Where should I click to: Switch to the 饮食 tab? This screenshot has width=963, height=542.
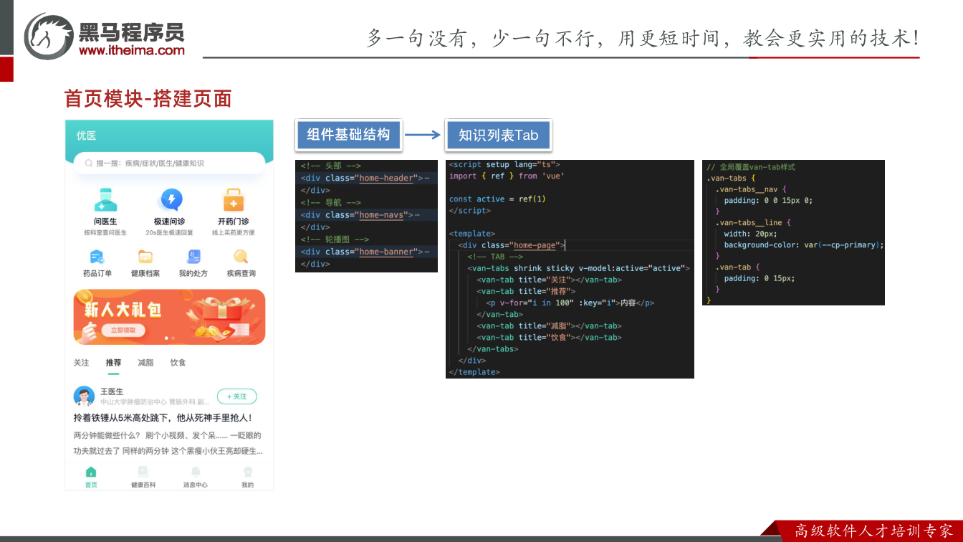coord(178,363)
